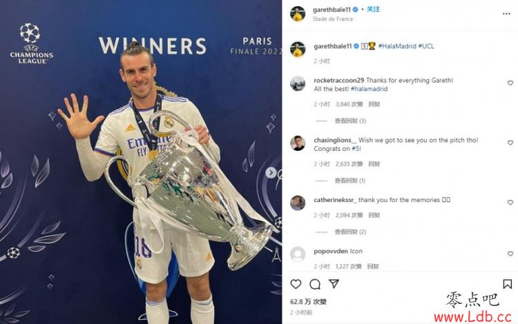The height and width of the screenshot is (324, 518).
Task: Open the #HalaMadrid hashtag
Action: click(397, 46)
